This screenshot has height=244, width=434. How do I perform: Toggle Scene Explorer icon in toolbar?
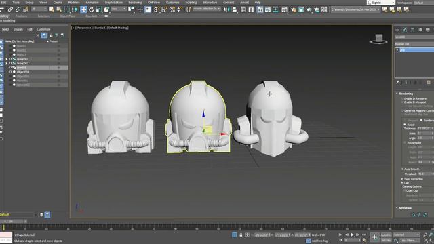[243, 9]
